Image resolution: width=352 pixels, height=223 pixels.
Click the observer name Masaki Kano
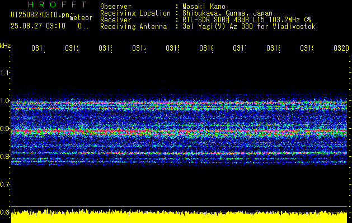pos(204,7)
